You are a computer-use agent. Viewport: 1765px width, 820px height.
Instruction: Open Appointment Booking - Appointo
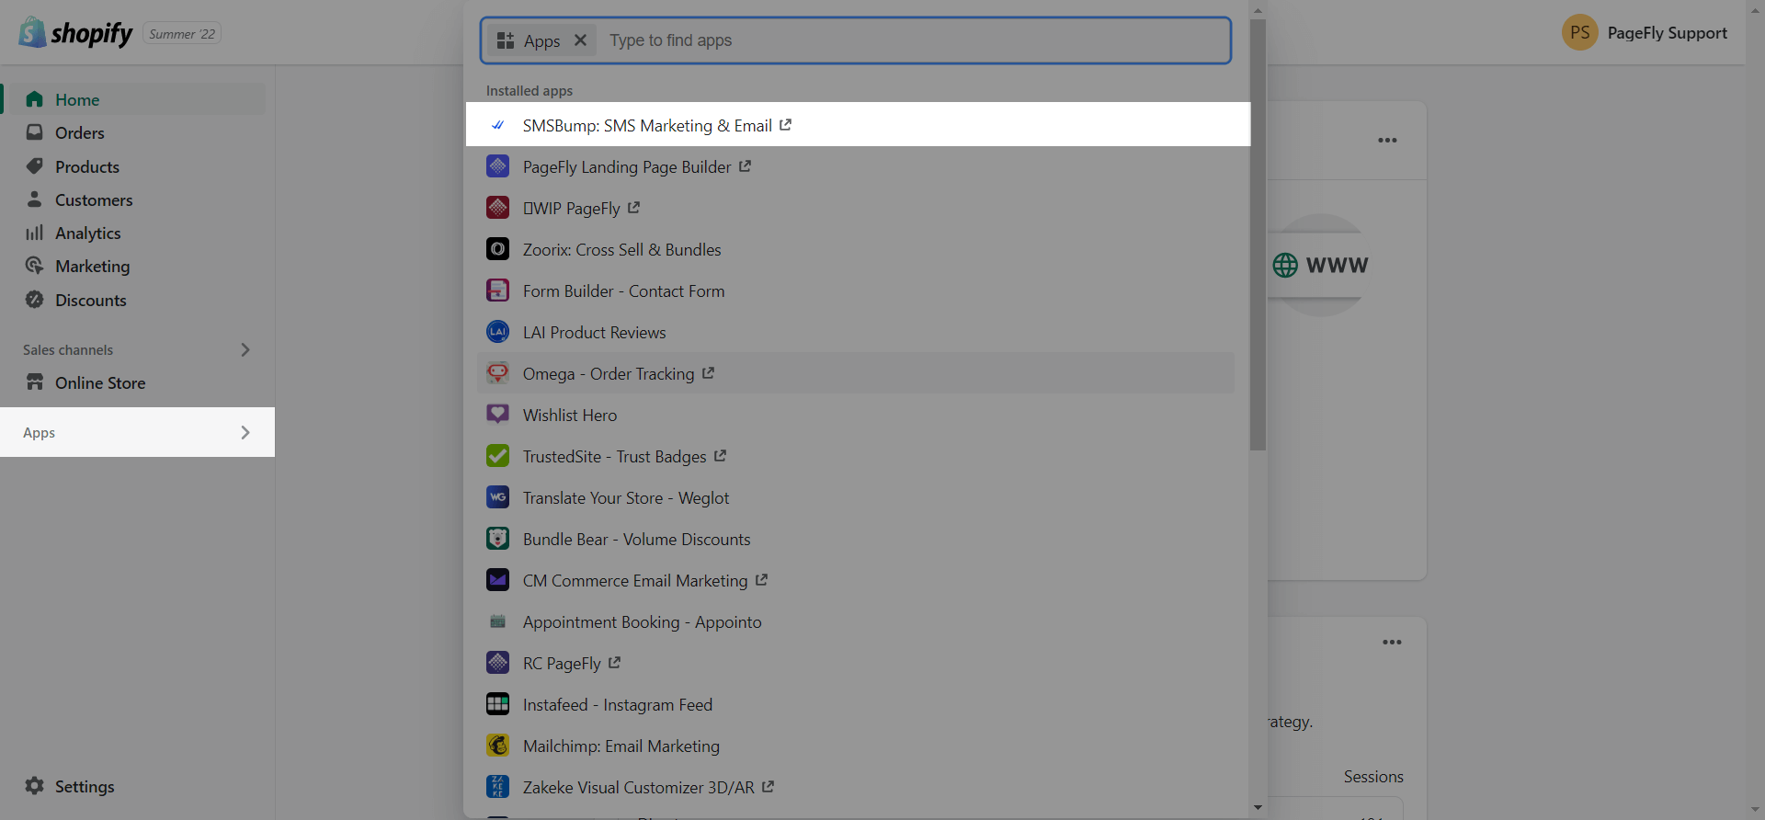pyautogui.click(x=855, y=621)
